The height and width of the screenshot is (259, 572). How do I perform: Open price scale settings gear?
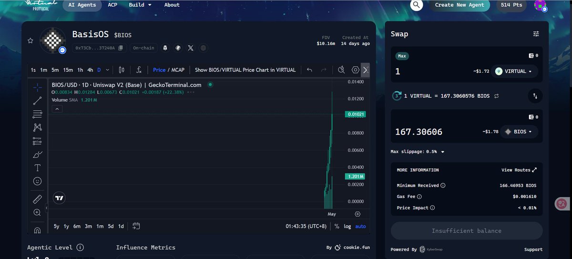pos(357,214)
